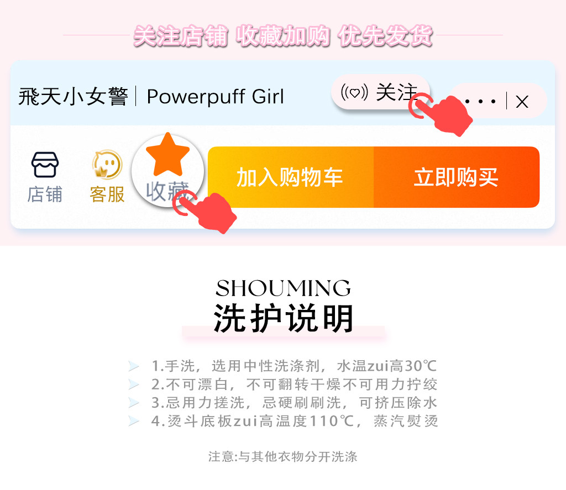
Task: Click the SHOUMING heading text
Action: (x=284, y=288)
